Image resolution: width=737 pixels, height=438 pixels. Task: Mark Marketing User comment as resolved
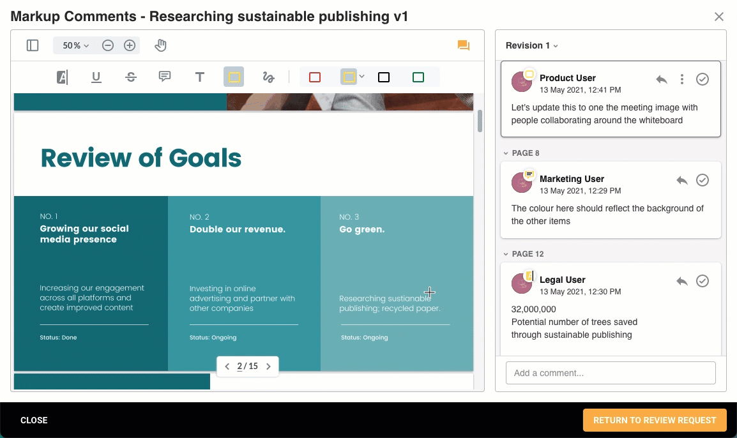point(703,180)
